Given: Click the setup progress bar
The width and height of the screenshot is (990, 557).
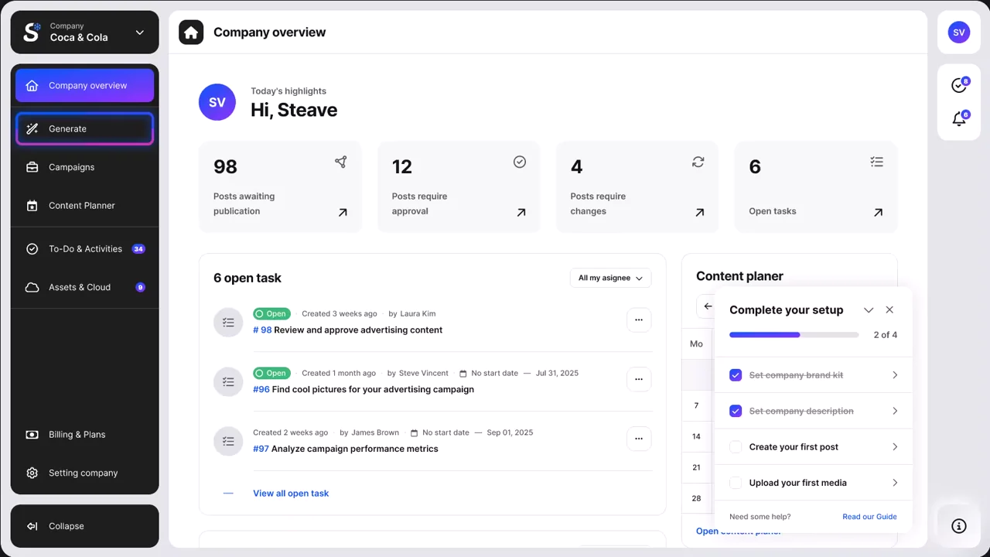Looking at the screenshot, I should coord(794,335).
